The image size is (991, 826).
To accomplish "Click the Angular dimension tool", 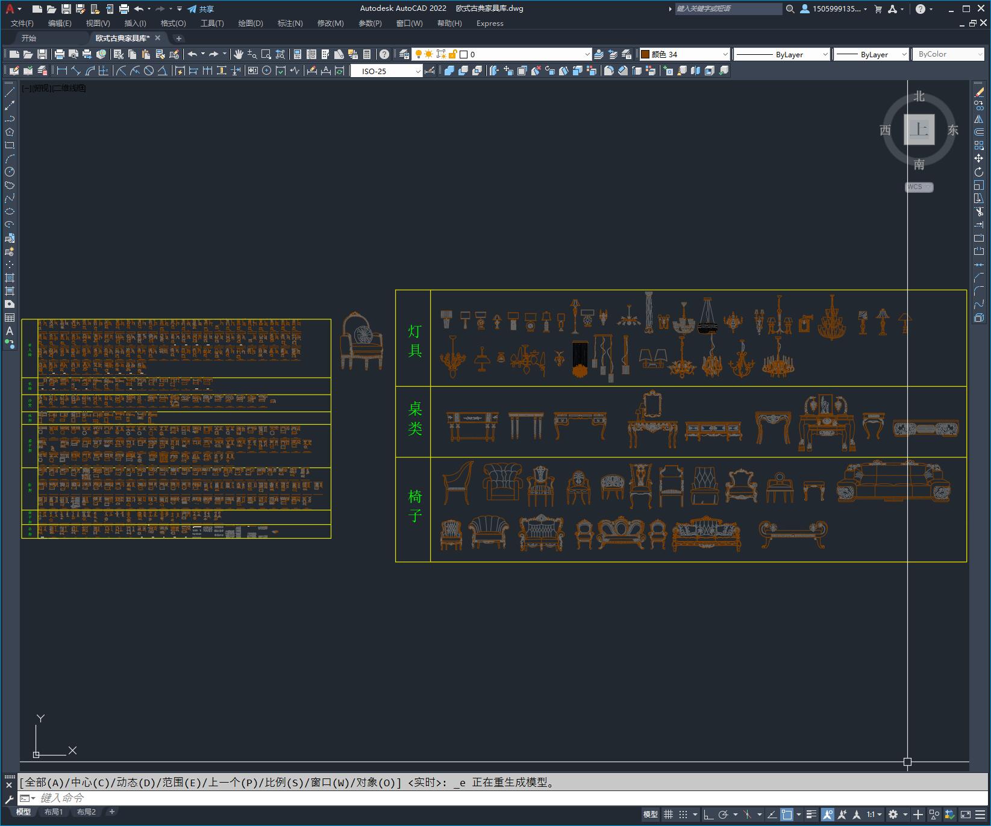I will 163,71.
